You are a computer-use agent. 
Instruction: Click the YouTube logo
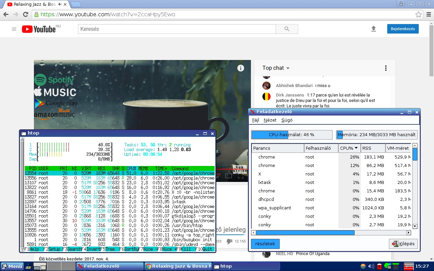[39, 29]
